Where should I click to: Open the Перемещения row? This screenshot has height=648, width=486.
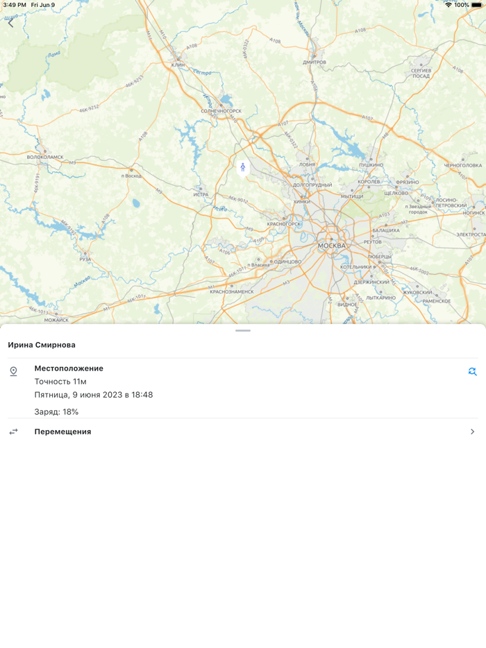243,432
